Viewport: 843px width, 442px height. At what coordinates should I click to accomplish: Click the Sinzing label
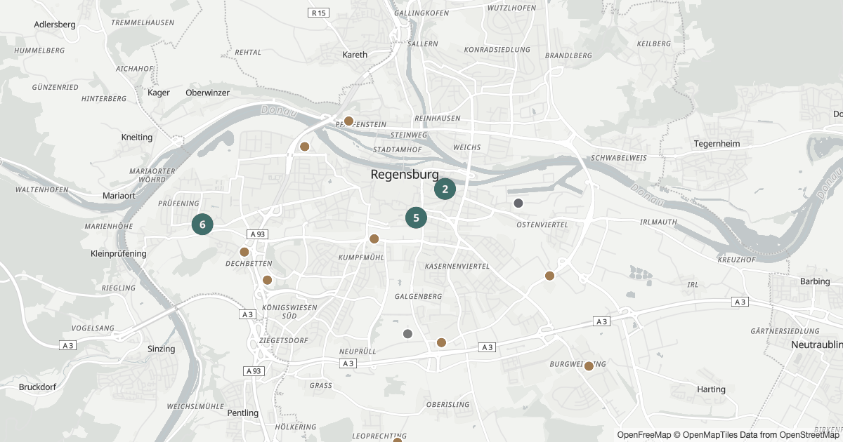(x=161, y=349)
